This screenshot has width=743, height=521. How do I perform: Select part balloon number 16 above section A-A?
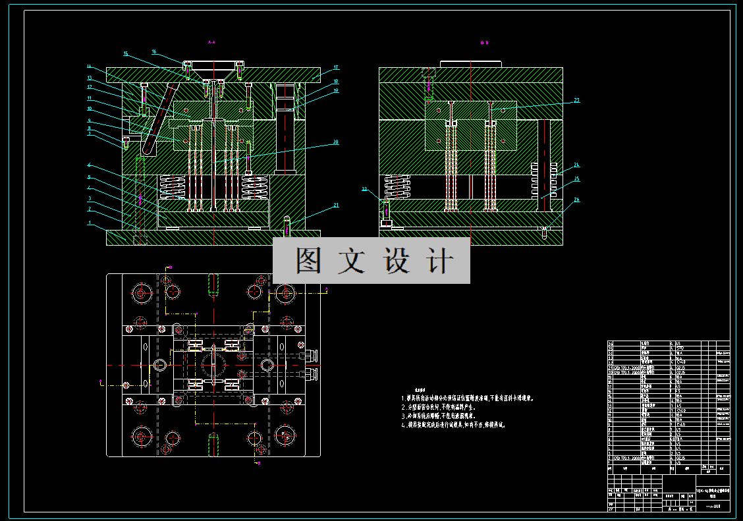click(154, 51)
